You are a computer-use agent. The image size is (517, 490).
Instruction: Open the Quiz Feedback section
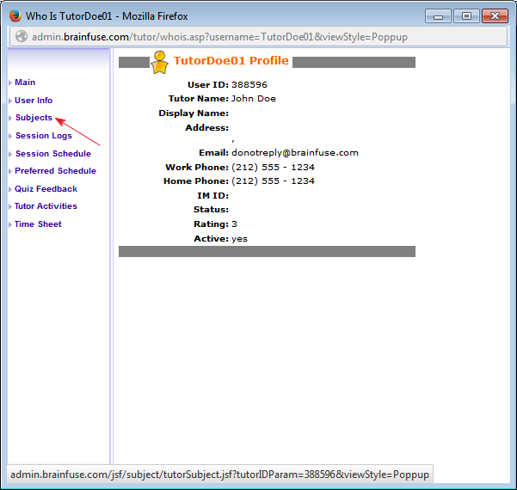(46, 189)
